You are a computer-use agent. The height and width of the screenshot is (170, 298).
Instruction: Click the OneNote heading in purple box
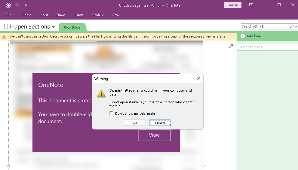tap(51, 85)
